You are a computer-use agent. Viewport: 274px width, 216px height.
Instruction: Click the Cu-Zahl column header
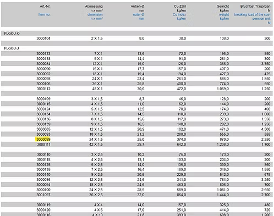tap(180, 7)
